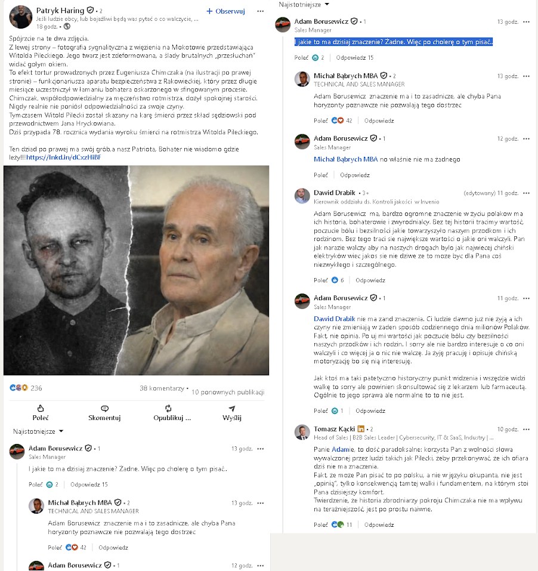The image size is (538, 571).
Task: Click Odpowiedz under Dawid Drabik's comment
Action: (370, 280)
